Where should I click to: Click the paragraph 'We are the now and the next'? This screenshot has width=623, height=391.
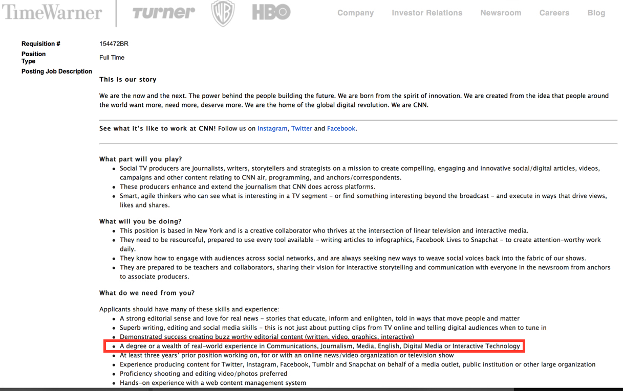[354, 100]
